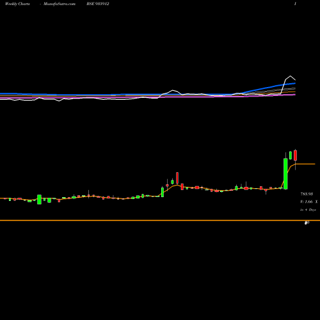Click the small green candle between the breakout candle and the last red one

(291, 155)
